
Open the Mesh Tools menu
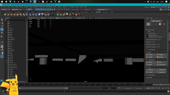[42, 7]
